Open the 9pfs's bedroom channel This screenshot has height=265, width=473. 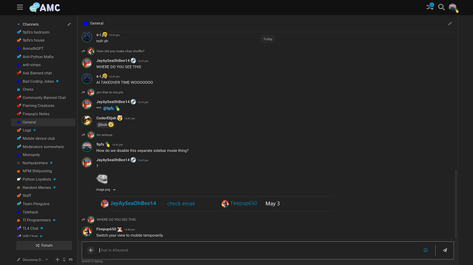point(43,32)
